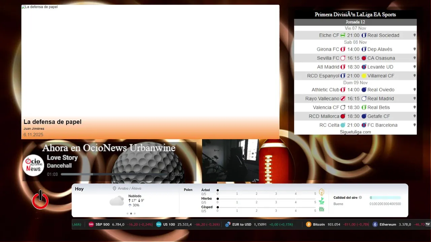Screen dimensions: 431x242
Task: Open location pin for RCD Espanyol match
Action: click(x=415, y=76)
